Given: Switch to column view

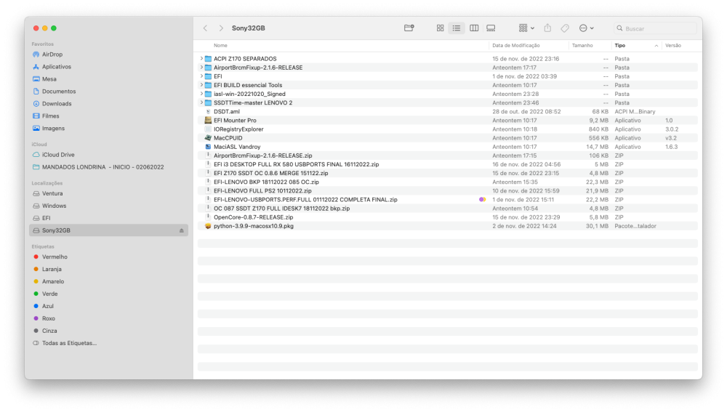Looking at the screenshot, I should [x=474, y=28].
